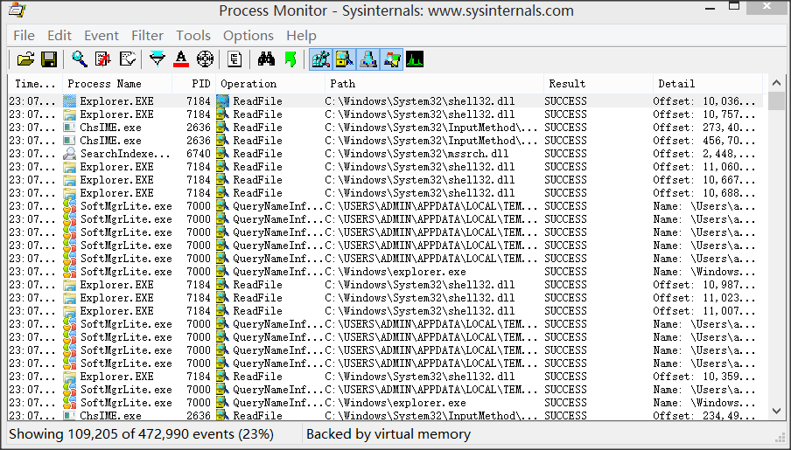Click PID 6740 cell
Viewport: 791px width, 450px height.
tap(199, 154)
